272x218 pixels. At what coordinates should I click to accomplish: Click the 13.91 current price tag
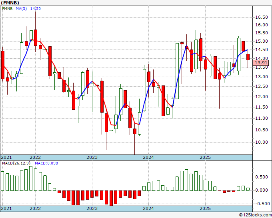[x=261, y=63]
